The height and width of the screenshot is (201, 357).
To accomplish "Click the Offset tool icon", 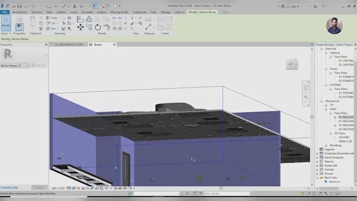I will [x=89, y=19].
